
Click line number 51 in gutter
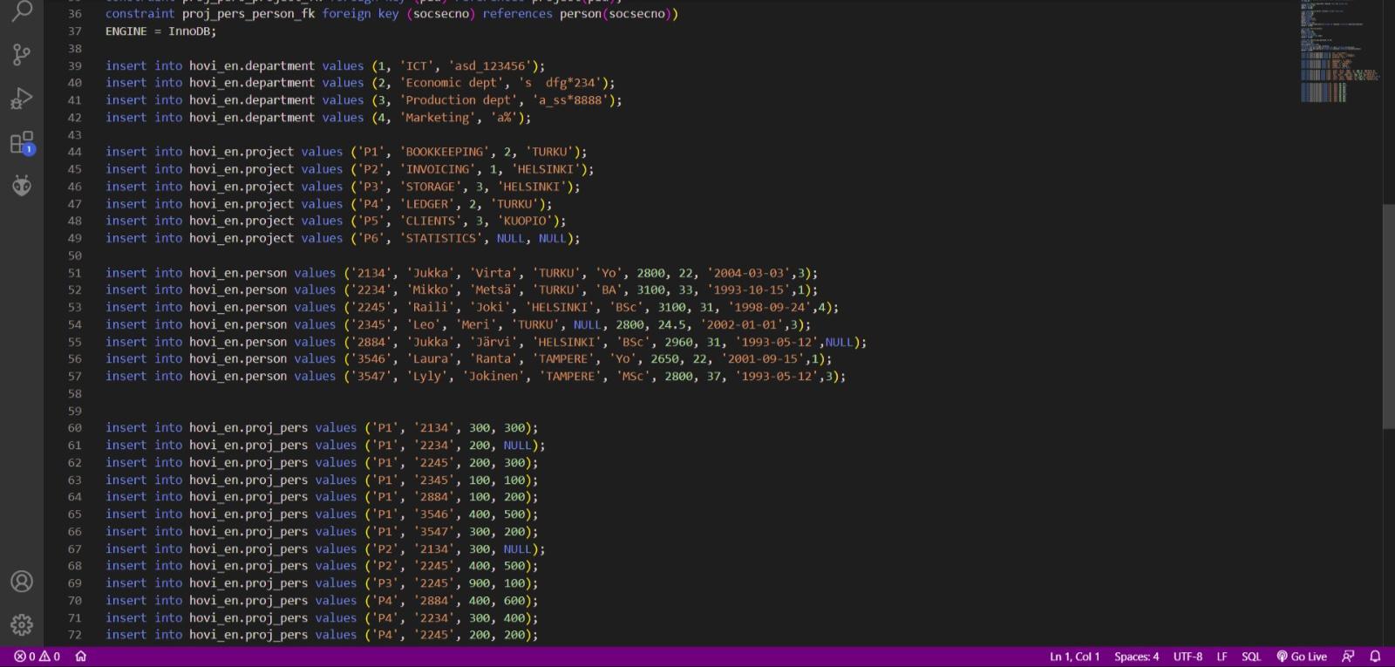(75, 273)
